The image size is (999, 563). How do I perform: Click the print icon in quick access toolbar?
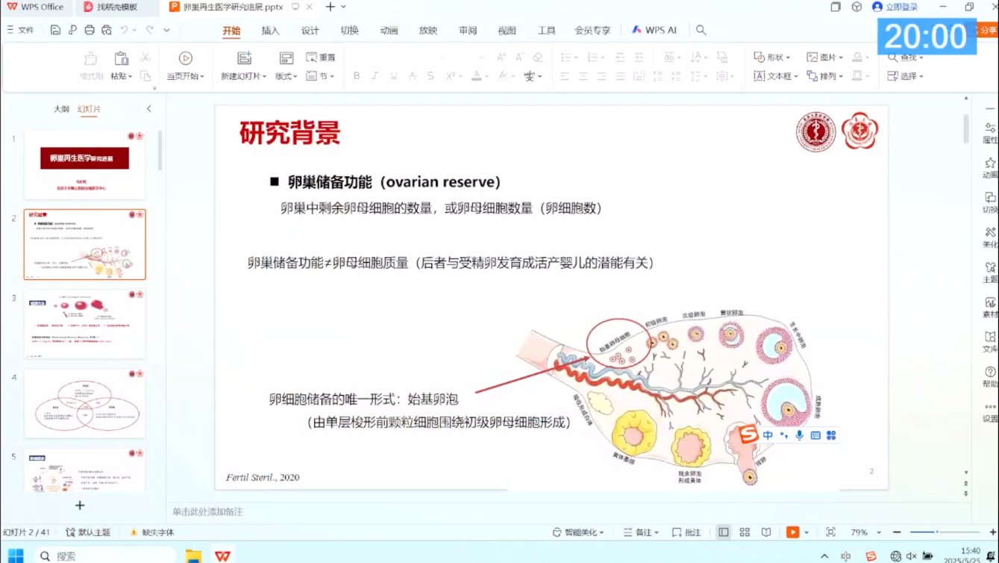click(90, 31)
